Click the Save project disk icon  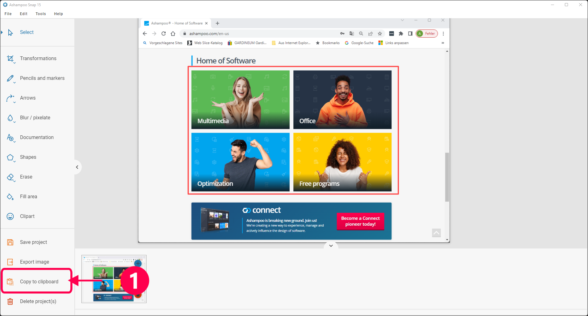pos(10,242)
